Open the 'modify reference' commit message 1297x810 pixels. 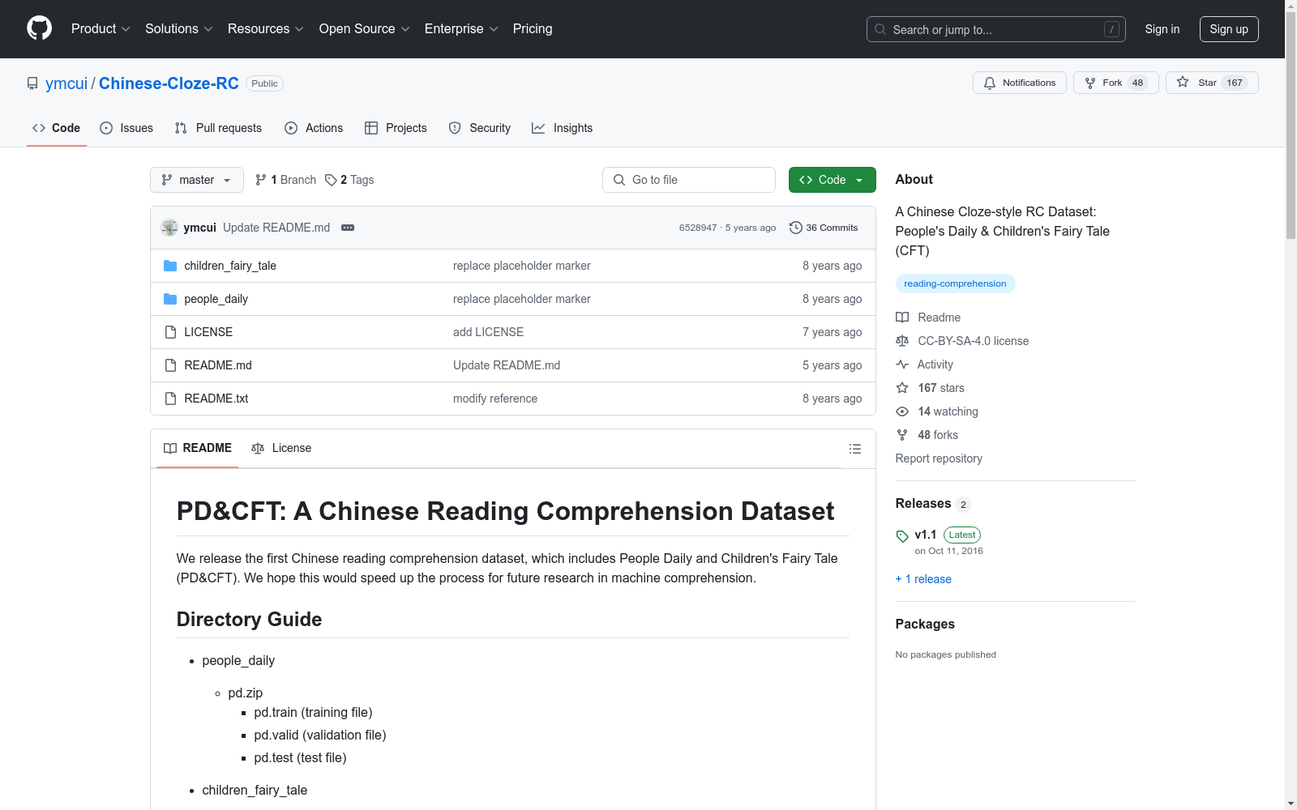(x=495, y=399)
